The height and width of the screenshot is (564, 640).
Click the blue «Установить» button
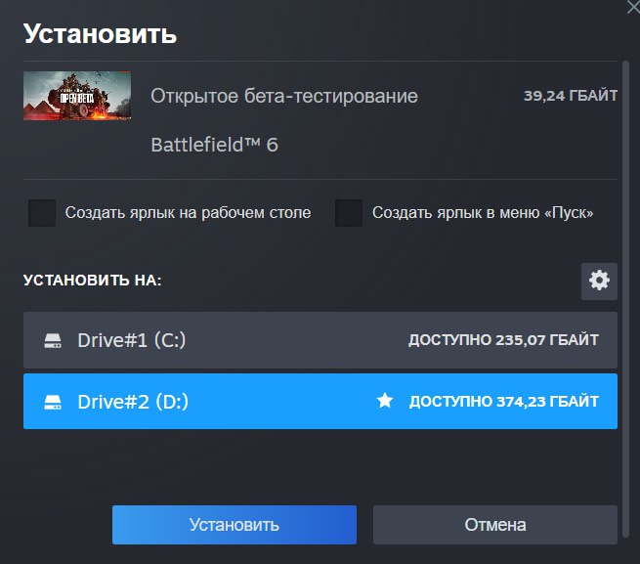tap(234, 525)
